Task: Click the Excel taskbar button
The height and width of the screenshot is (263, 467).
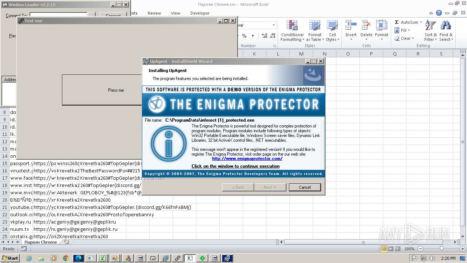Action: [x=103, y=258]
